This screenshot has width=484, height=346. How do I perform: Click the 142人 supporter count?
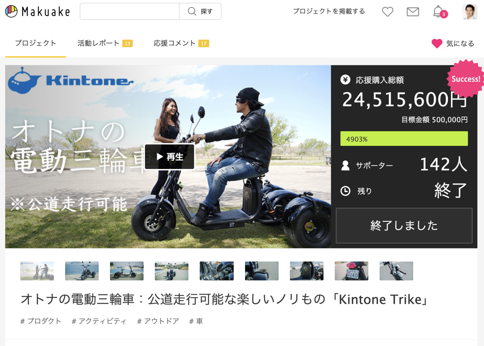(444, 164)
